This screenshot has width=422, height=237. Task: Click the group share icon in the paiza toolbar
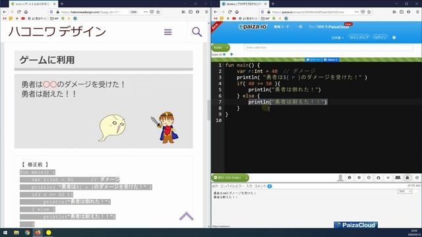[398, 178]
